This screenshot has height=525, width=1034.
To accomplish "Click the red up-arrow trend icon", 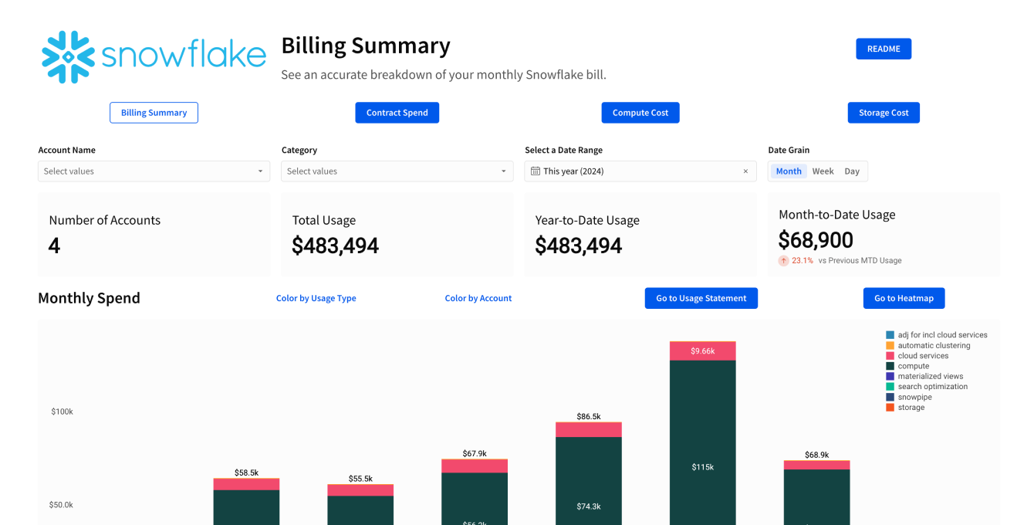I will (784, 261).
